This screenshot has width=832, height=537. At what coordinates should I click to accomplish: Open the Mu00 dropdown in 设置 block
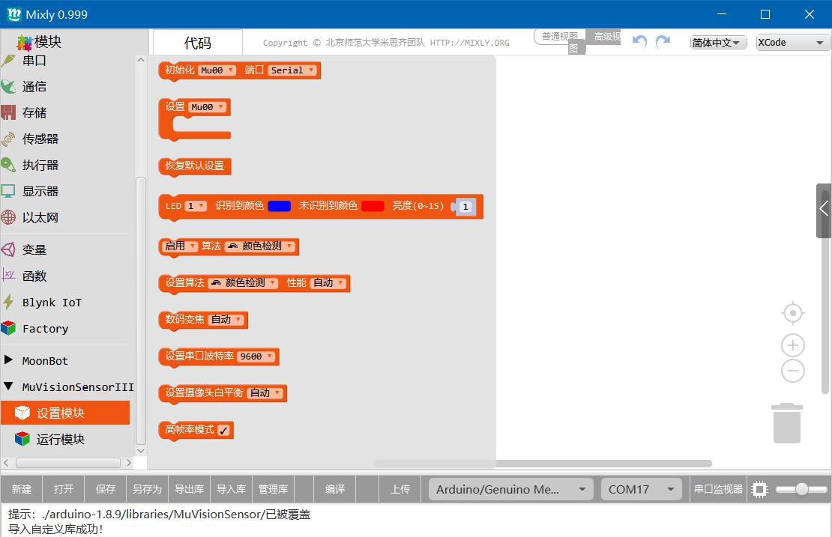click(208, 107)
